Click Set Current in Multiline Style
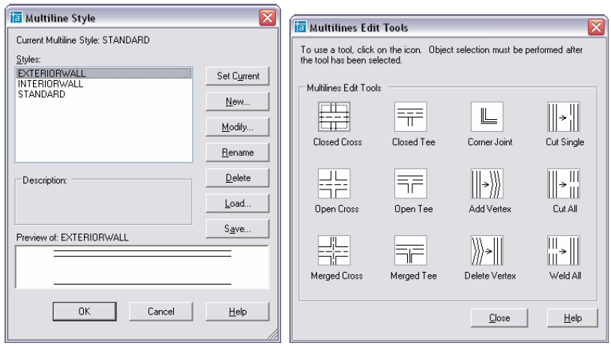This screenshot has height=346, width=611. pyautogui.click(x=238, y=76)
